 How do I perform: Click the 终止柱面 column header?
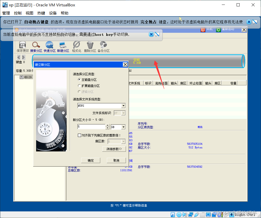[x=196, y=83]
